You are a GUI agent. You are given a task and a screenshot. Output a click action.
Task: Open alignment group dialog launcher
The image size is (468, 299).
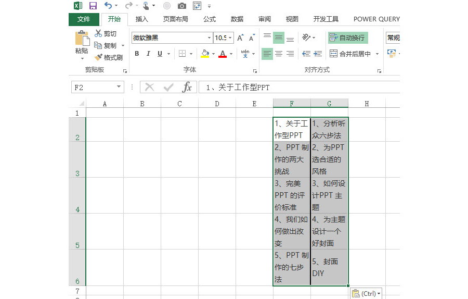[379, 71]
